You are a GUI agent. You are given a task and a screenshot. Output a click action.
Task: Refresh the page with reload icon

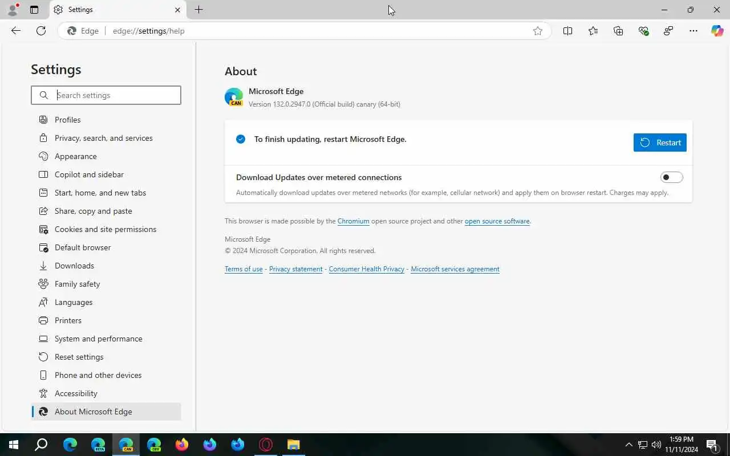[x=41, y=31]
